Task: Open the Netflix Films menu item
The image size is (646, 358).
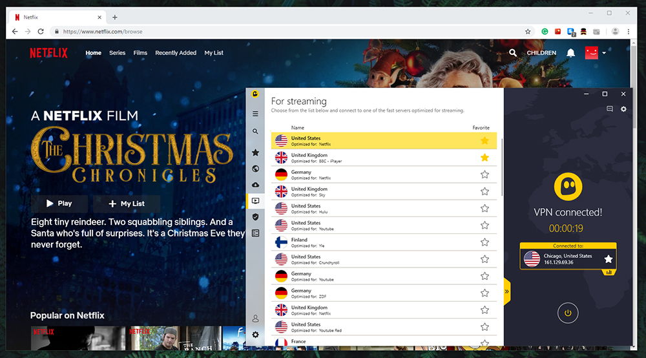Action: point(140,53)
